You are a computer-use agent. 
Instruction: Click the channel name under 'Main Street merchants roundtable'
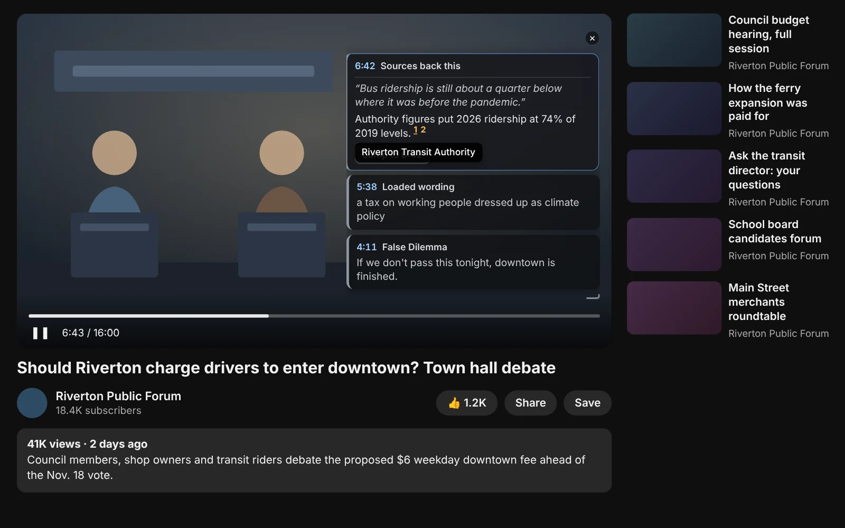pos(778,334)
